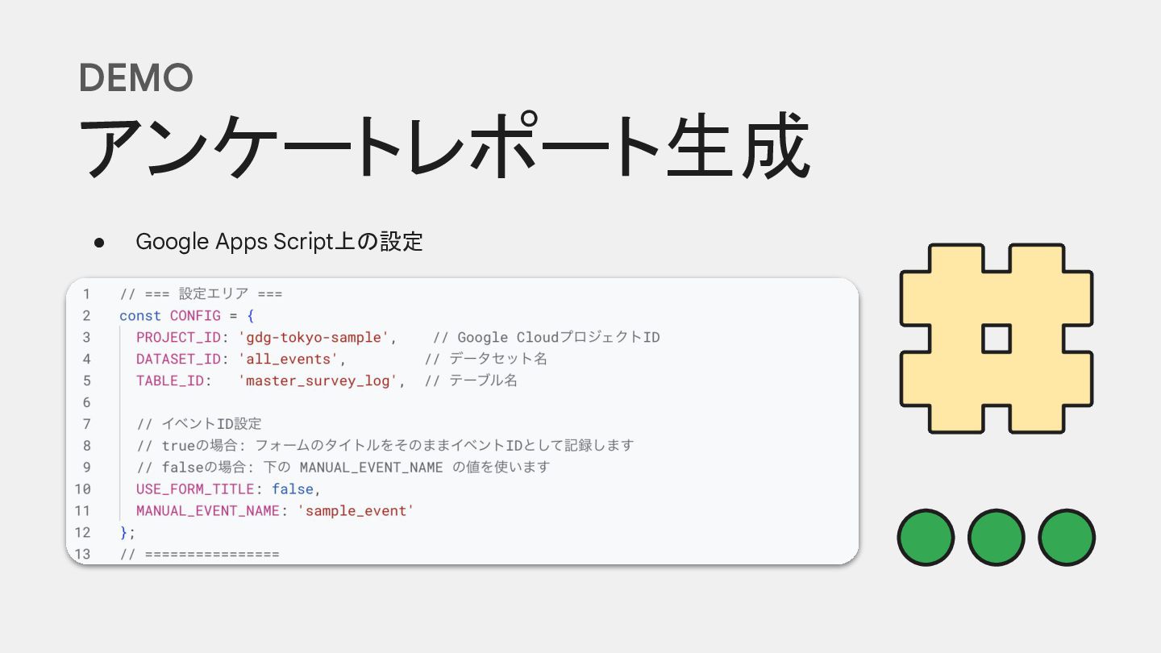Click the USE_FORM_TITLE key

click(195, 489)
